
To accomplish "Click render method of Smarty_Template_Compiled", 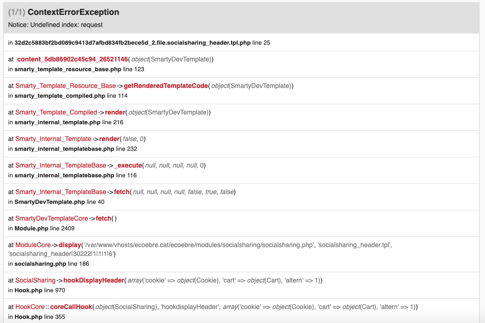I will pyautogui.click(x=115, y=112).
